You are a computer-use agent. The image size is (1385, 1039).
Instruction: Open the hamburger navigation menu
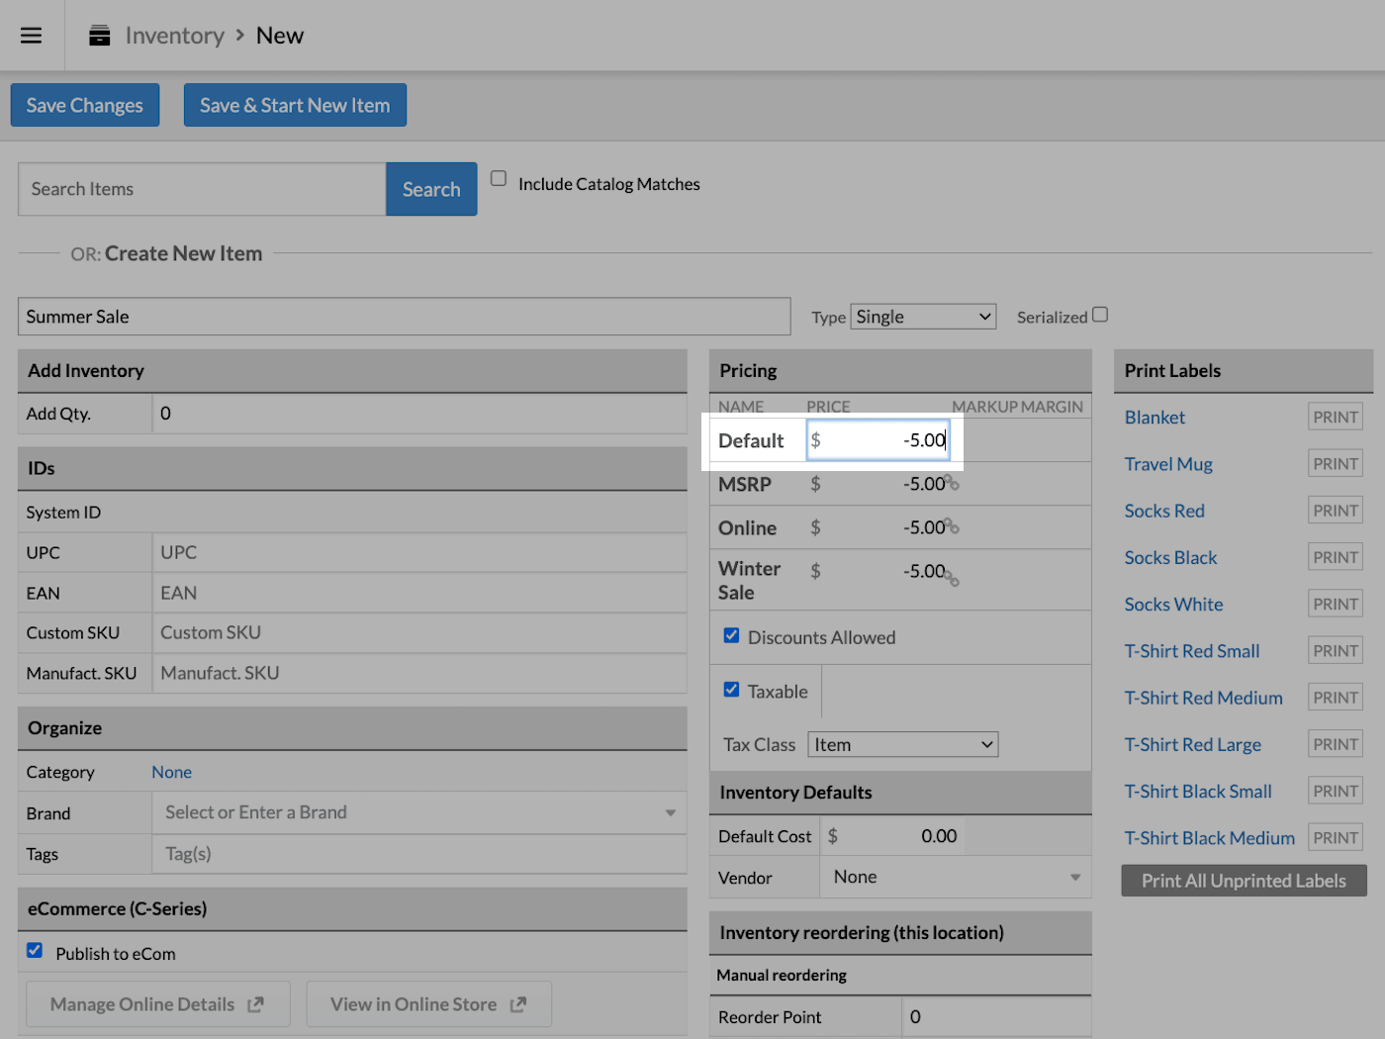[x=32, y=36]
